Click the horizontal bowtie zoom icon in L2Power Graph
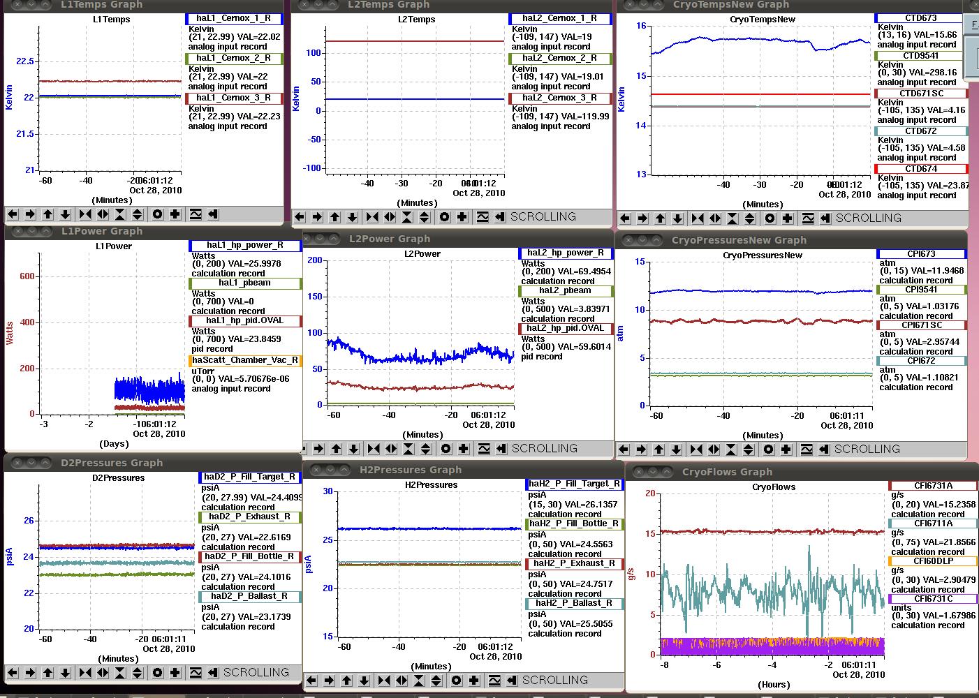Image resolution: width=979 pixels, height=698 pixels. pyautogui.click(x=374, y=449)
